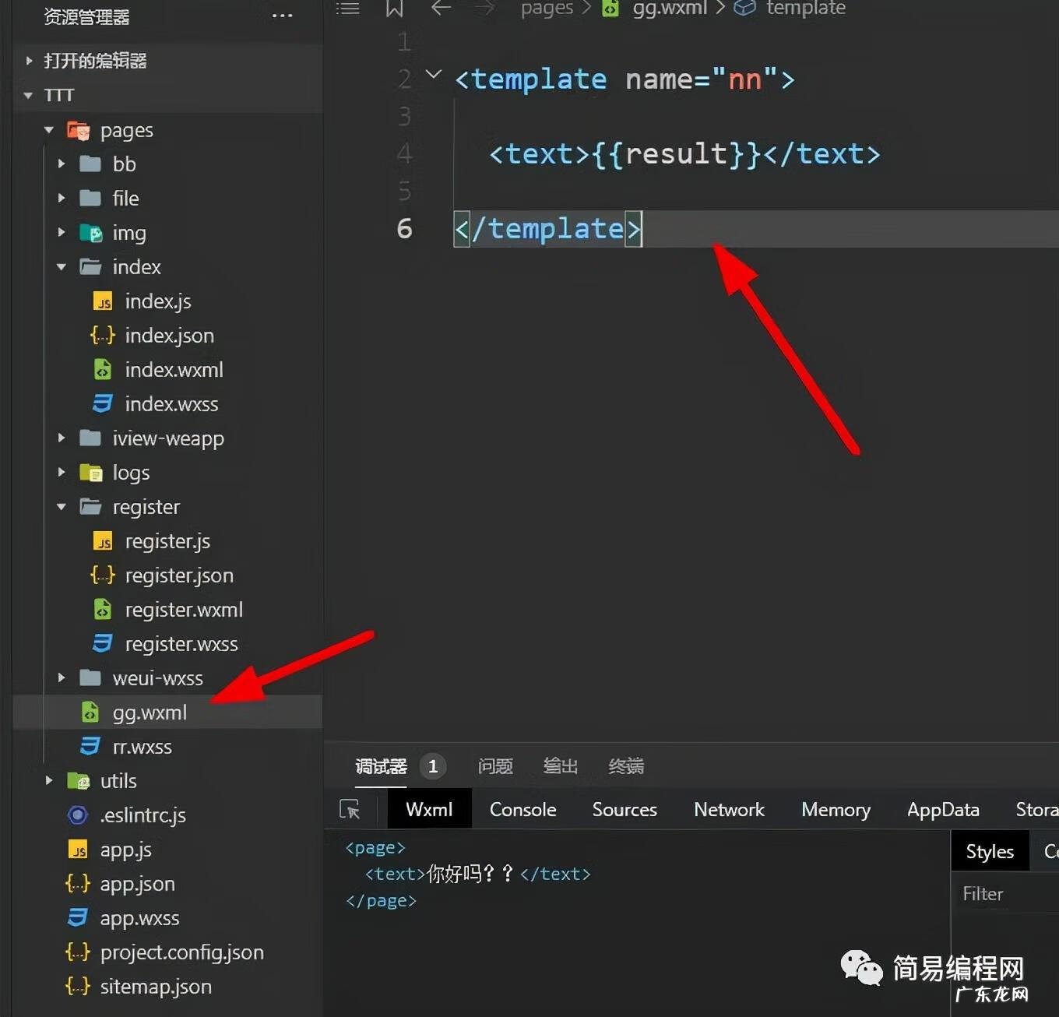Expand the iview-weapp folder
This screenshot has width=1059, height=1017.
pyautogui.click(x=62, y=438)
